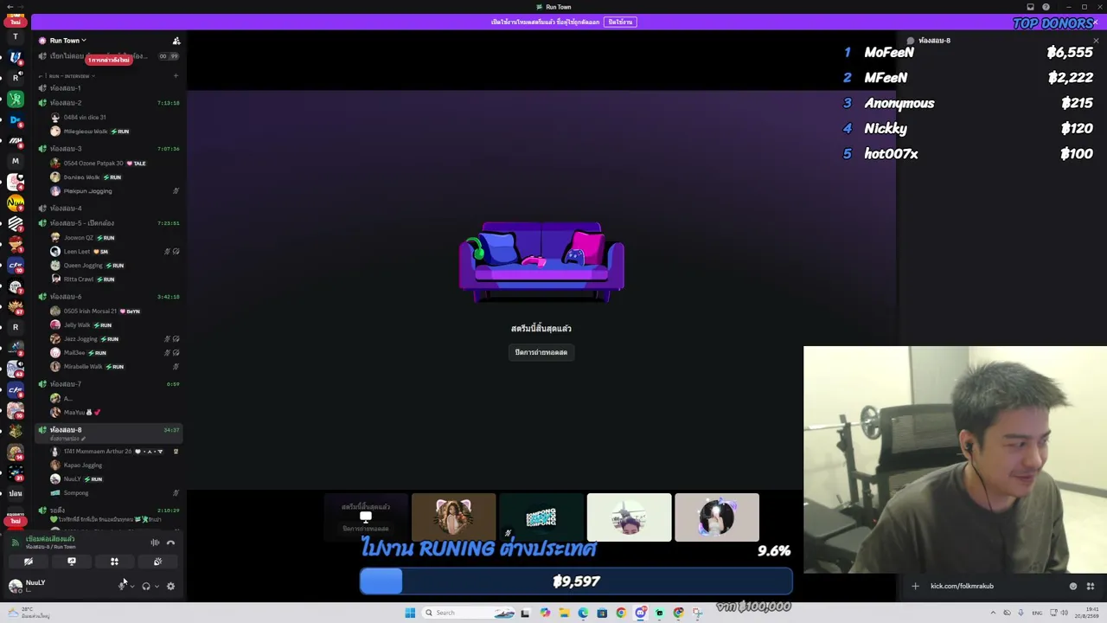This screenshot has height=623, width=1107.
Task: Open Google Chrome from the taskbar
Action: 621,613
